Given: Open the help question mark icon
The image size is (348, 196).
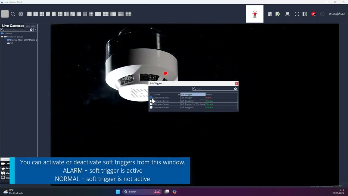Looking at the screenshot, I should tap(322, 14).
